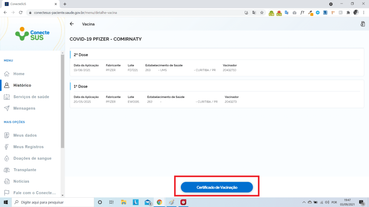Image resolution: width=369 pixels, height=207 pixels.
Task: Select Transplante in the sidebar
Action: coord(25,170)
